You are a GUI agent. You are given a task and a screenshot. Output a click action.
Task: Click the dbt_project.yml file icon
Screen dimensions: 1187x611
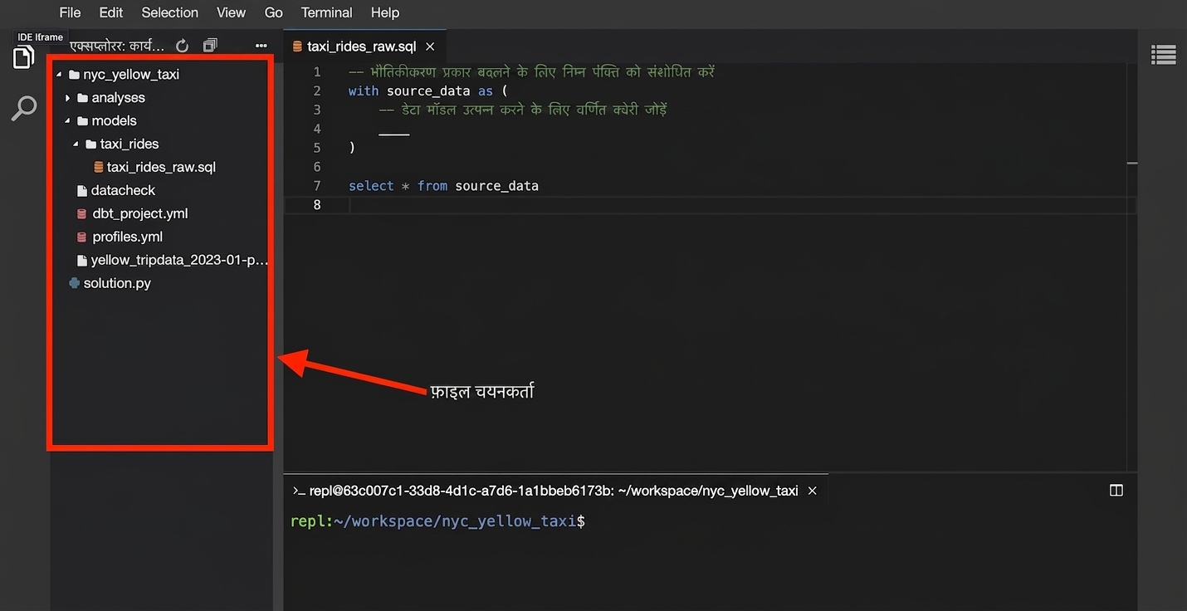(81, 213)
